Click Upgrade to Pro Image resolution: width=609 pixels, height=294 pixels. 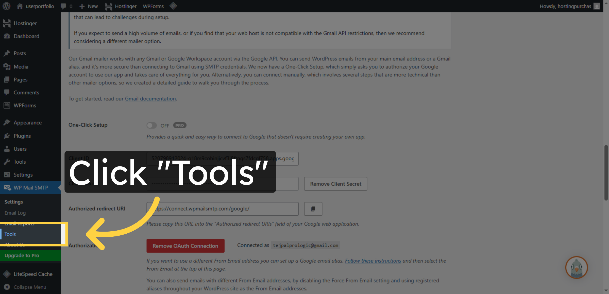pos(22,255)
